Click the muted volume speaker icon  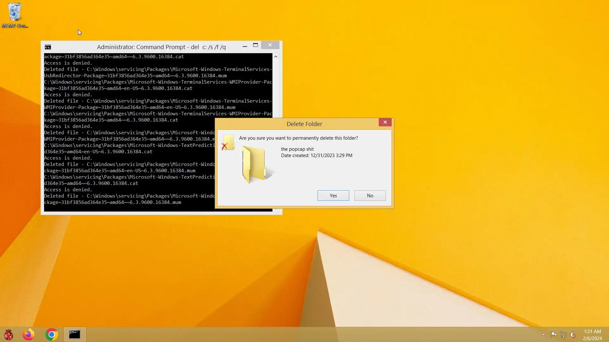(x=573, y=335)
